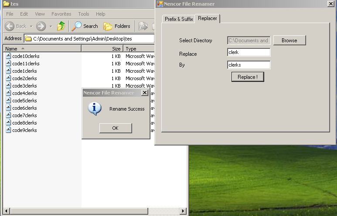This screenshot has width=337, height=216.
Task: Click the code1clerks file name
Action: tap(24, 71)
